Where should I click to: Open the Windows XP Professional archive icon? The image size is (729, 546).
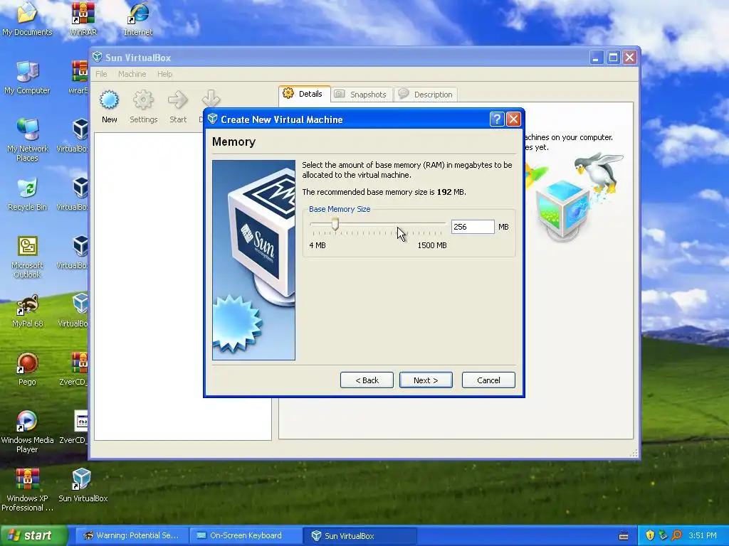click(27, 490)
